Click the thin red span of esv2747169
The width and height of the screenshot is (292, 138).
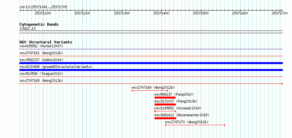pos(150,91)
